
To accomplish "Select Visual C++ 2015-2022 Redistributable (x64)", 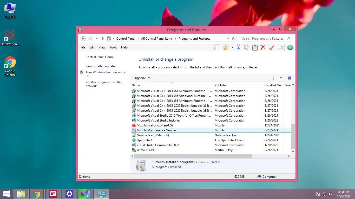I will (211, 106).
